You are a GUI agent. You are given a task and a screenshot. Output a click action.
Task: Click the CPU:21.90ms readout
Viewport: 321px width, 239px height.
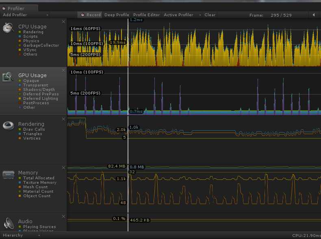click(306, 235)
